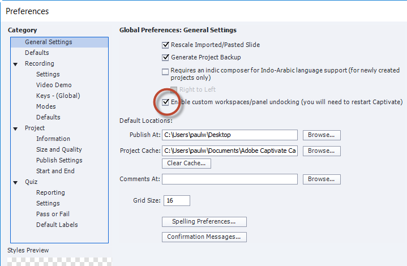This screenshot has height=266, width=407.
Task: Browse for Publish At location
Action: tap(322, 135)
